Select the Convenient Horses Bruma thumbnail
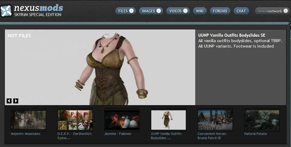 (215, 120)
